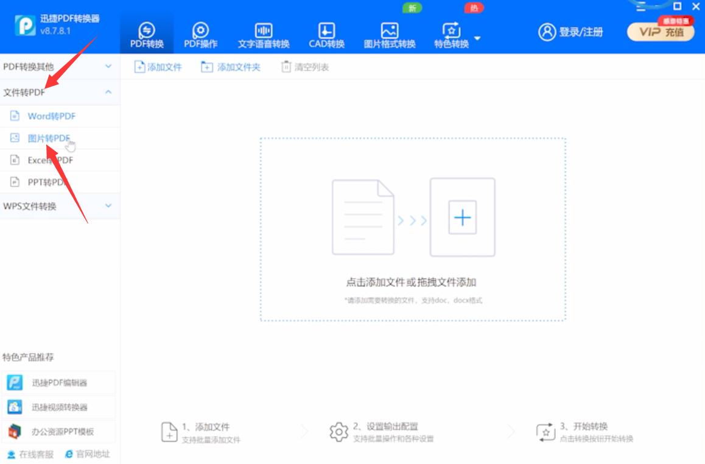
Task: Click the 迅捷PDF编辑器 product icon
Action: [x=15, y=382]
